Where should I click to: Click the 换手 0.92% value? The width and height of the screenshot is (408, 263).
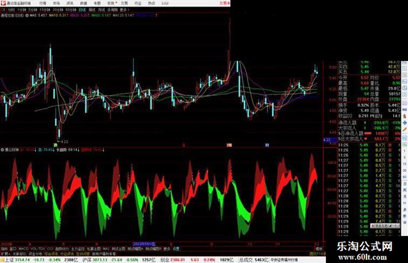coord(364,105)
